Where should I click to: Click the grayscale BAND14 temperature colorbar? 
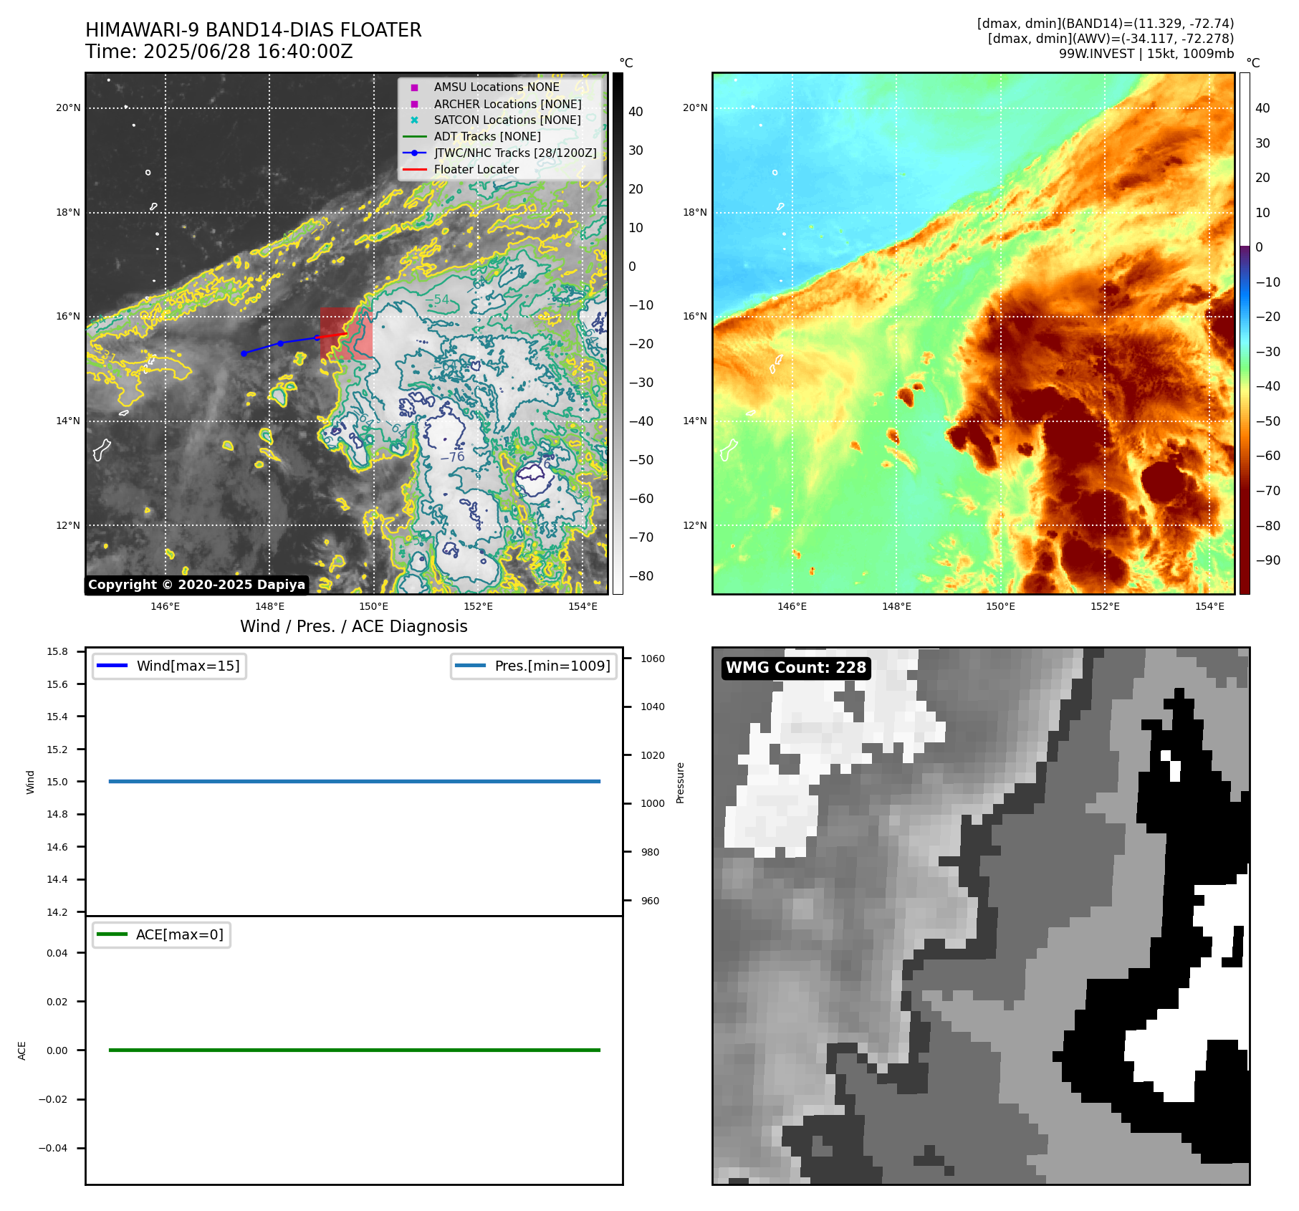click(x=618, y=333)
